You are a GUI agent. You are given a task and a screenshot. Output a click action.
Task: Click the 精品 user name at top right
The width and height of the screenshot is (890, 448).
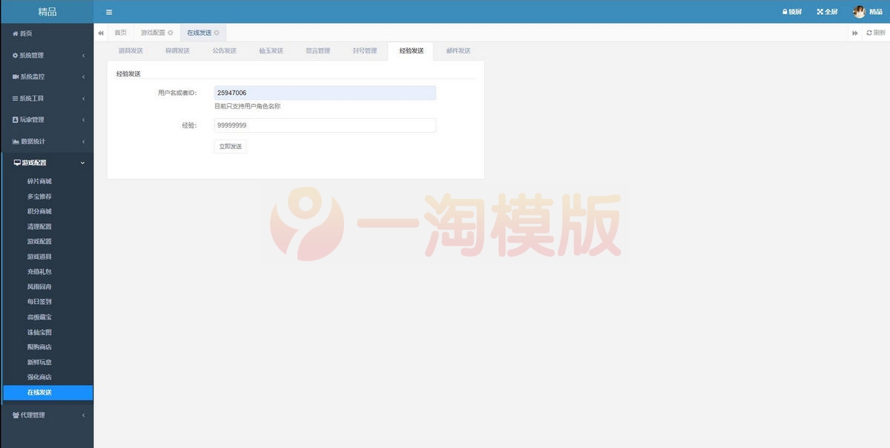[x=876, y=12]
